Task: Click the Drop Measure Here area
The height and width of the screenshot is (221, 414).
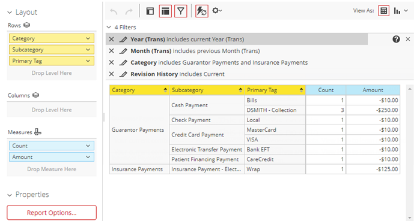Action: [x=52, y=169]
